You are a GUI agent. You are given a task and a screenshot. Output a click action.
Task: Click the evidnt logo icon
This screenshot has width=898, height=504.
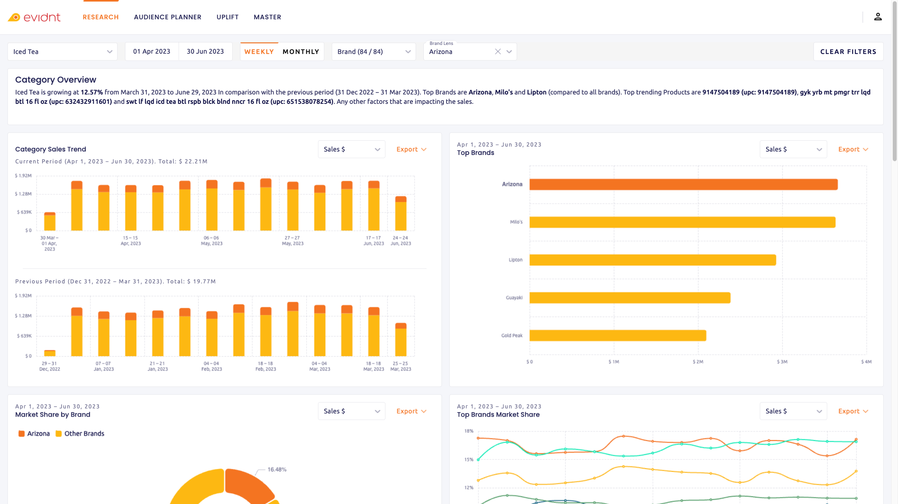click(14, 17)
